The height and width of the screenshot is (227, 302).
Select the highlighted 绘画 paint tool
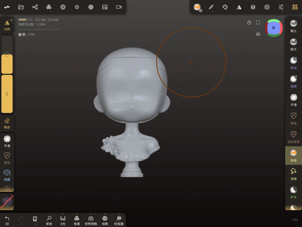tap(294, 156)
